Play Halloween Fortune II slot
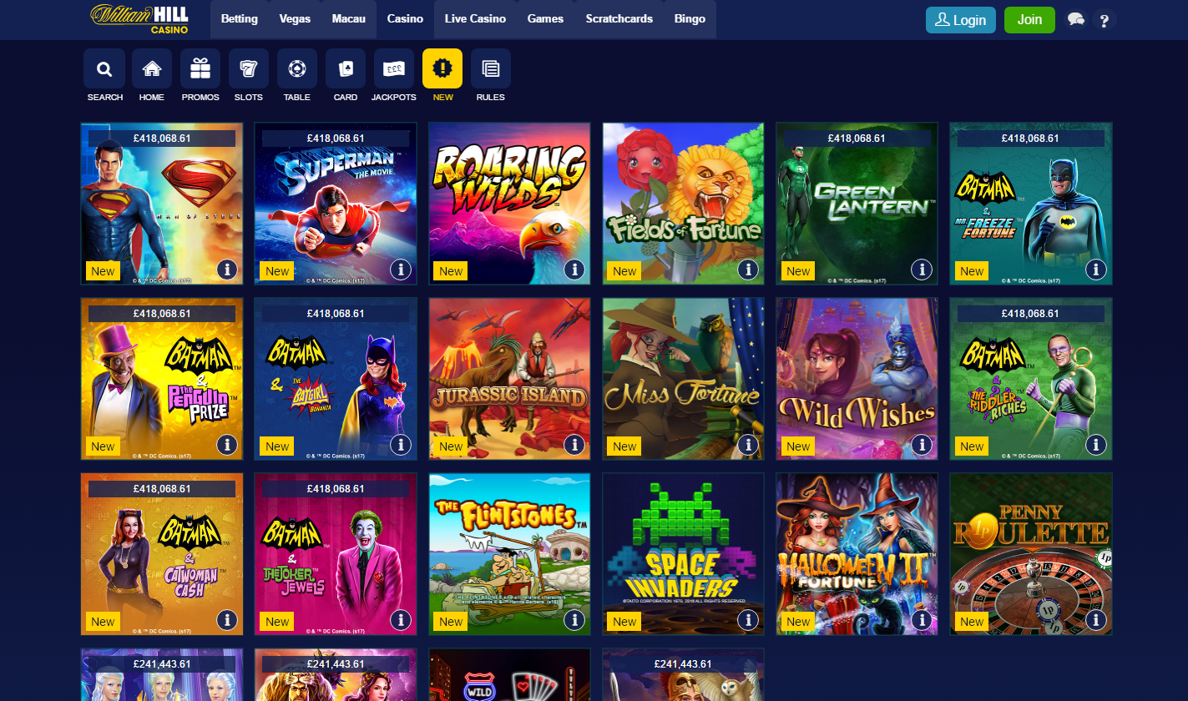This screenshot has width=1188, height=701. click(857, 554)
